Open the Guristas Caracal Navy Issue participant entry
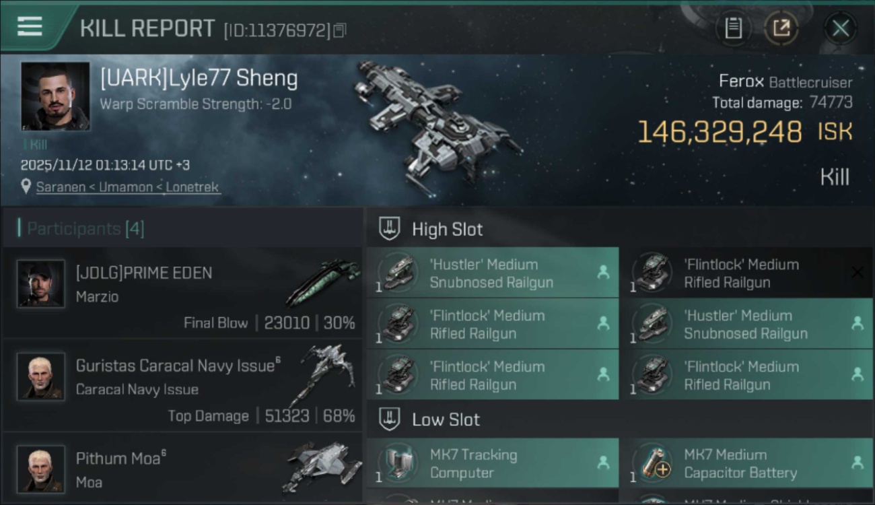This screenshot has width=875, height=505. [182, 387]
